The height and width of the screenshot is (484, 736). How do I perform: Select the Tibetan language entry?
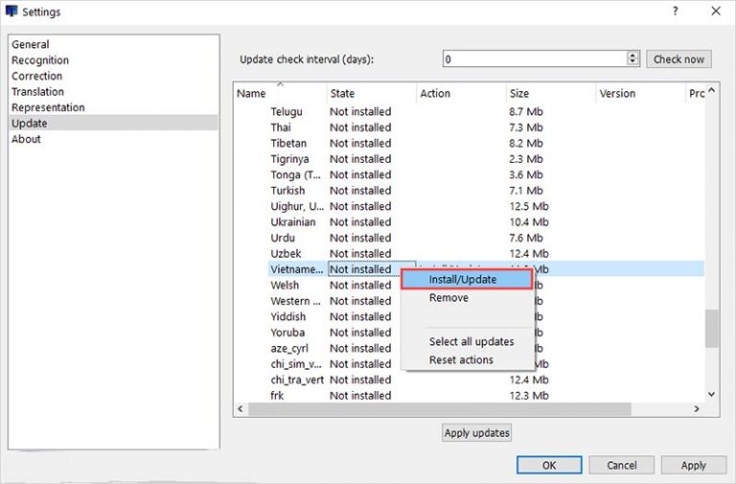(x=288, y=143)
